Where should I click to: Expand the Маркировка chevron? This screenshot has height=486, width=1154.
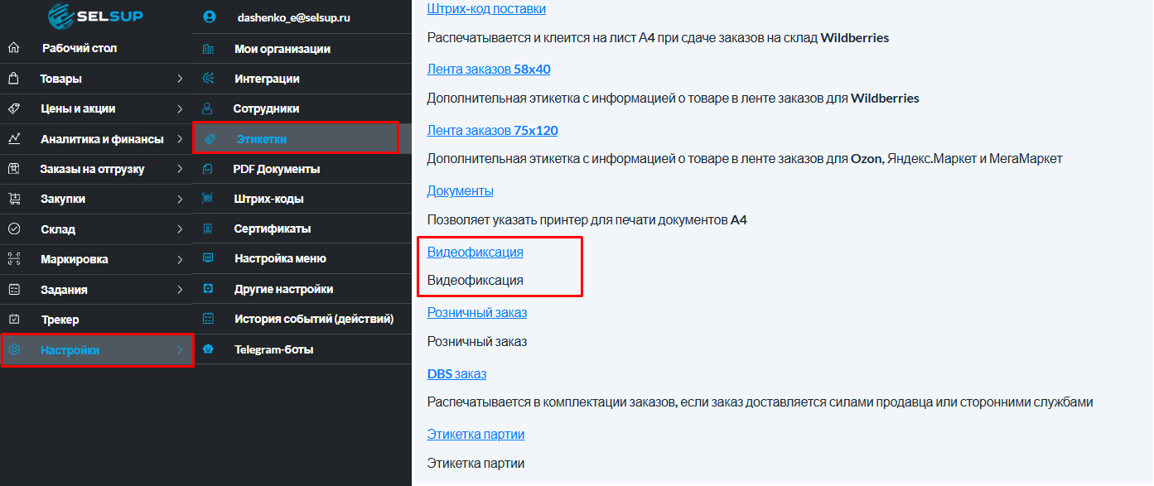point(180,259)
